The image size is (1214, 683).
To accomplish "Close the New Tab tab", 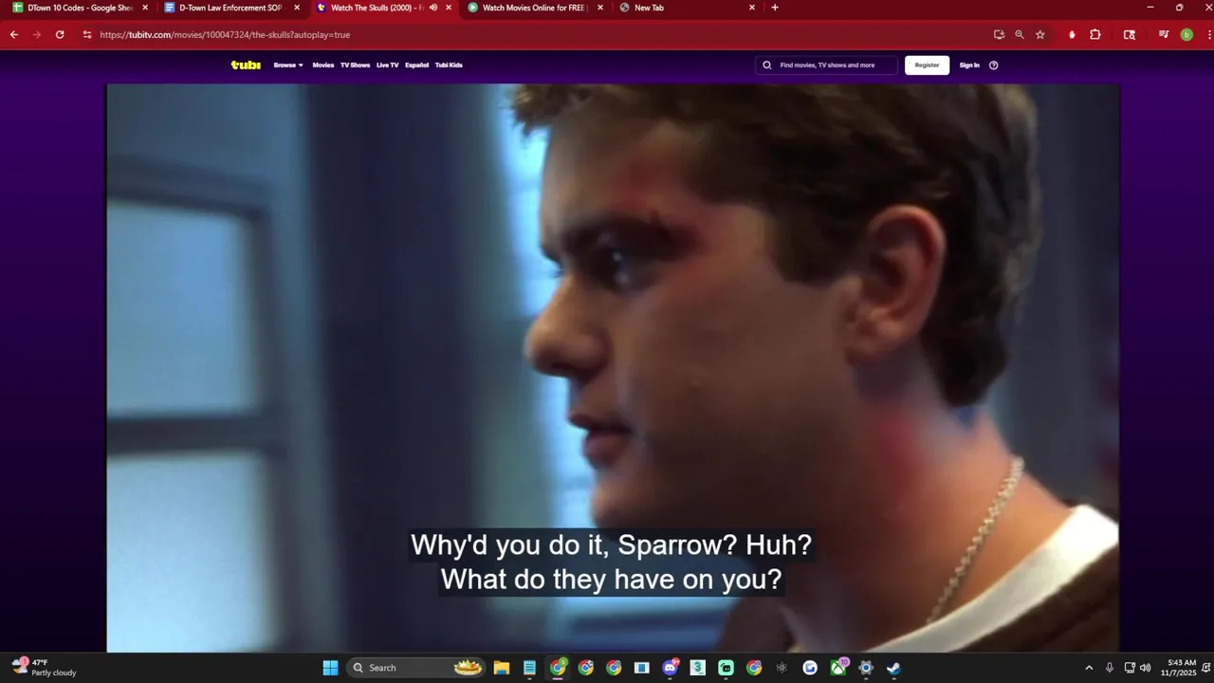I will 752,8.
